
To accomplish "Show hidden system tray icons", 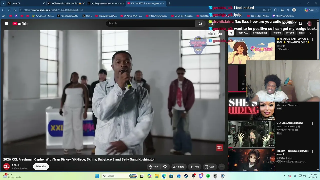I will pyautogui.click(x=284, y=176).
